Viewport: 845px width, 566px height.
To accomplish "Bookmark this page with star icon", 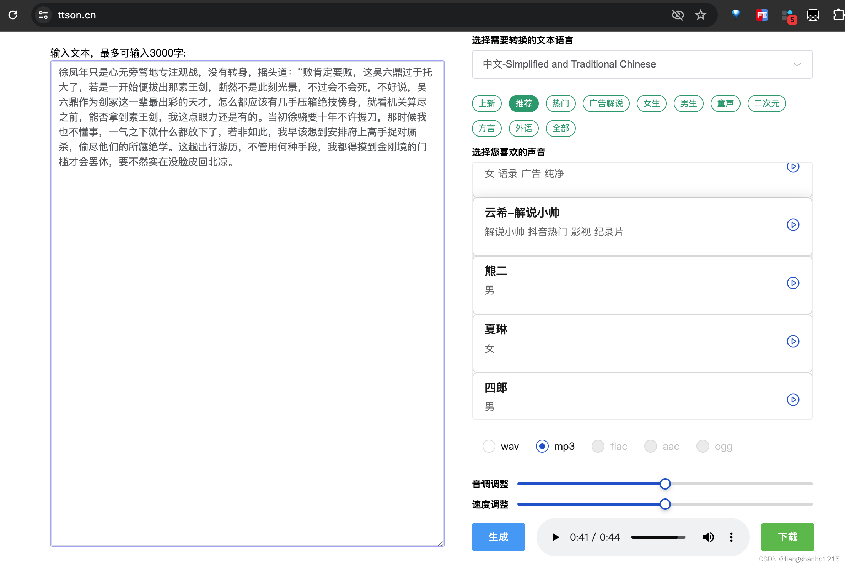I will tap(700, 15).
